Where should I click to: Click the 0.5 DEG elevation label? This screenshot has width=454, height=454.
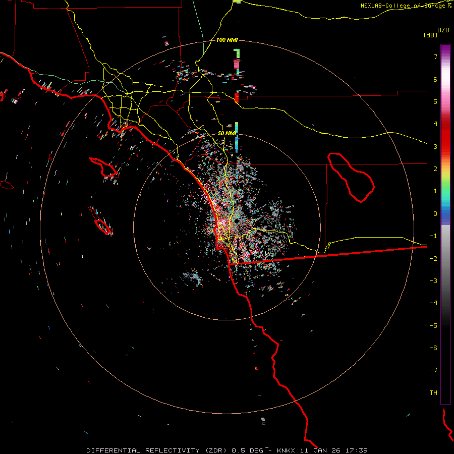[248, 450]
